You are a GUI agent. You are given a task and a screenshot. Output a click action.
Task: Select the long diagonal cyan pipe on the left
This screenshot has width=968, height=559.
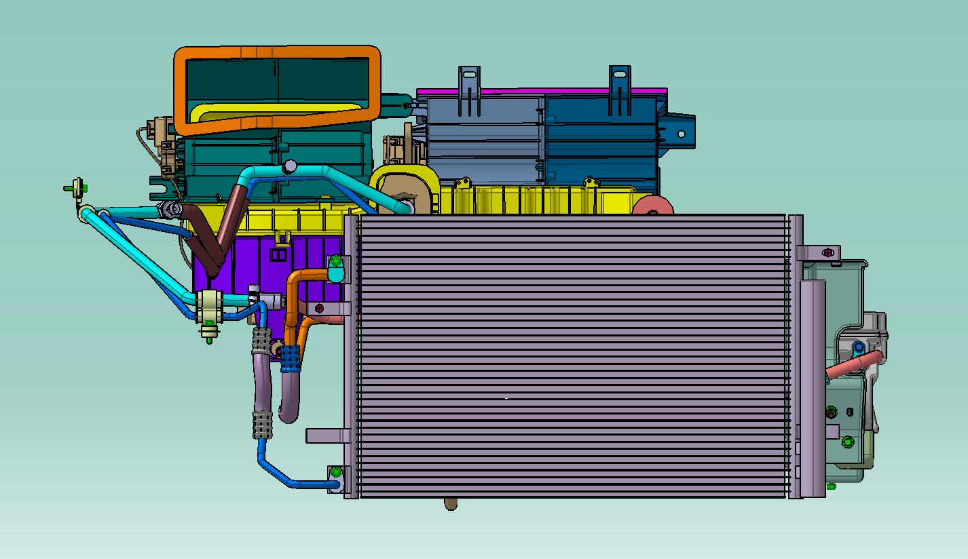point(134,253)
